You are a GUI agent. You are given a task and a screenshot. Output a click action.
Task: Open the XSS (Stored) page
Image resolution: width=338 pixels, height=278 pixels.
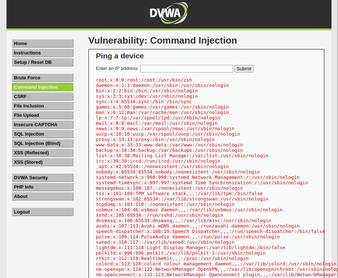coord(43,162)
